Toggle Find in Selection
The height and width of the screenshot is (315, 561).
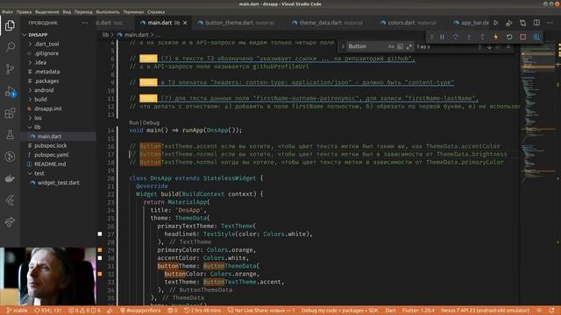(498, 46)
